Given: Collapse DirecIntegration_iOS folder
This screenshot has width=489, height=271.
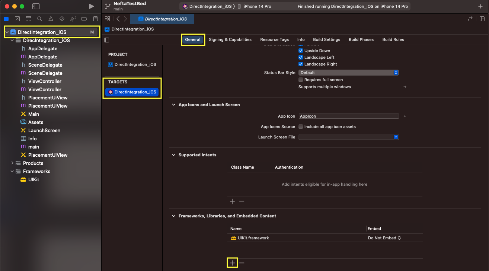Looking at the screenshot, I should coord(12,40).
